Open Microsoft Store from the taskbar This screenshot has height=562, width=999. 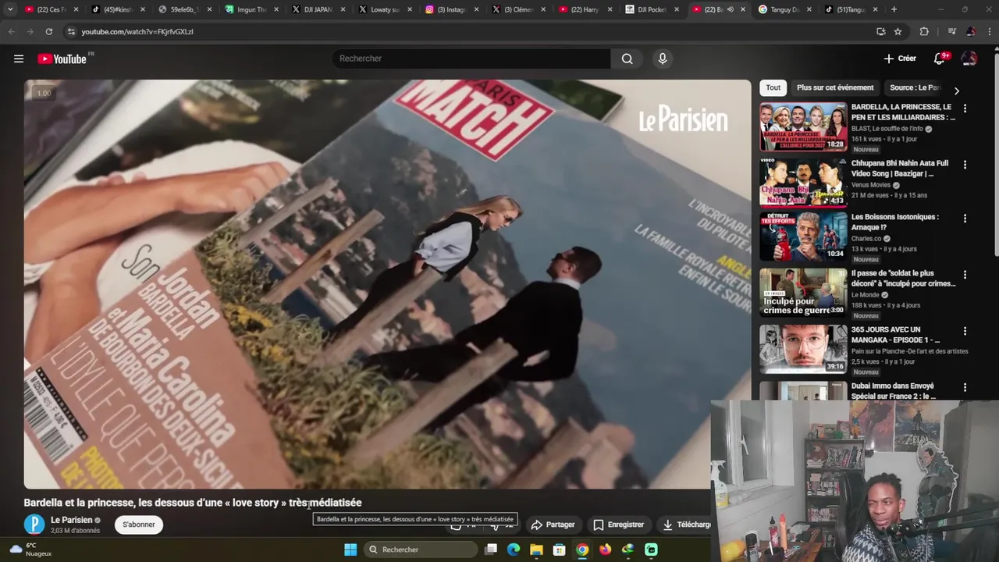coord(559,550)
